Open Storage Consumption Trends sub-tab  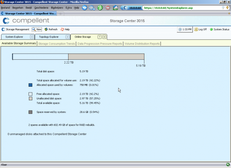point(57,44)
